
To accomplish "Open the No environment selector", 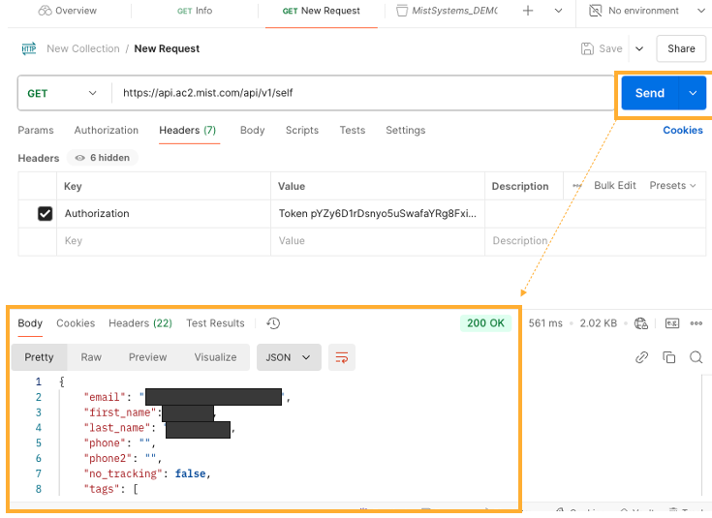I will click(643, 11).
